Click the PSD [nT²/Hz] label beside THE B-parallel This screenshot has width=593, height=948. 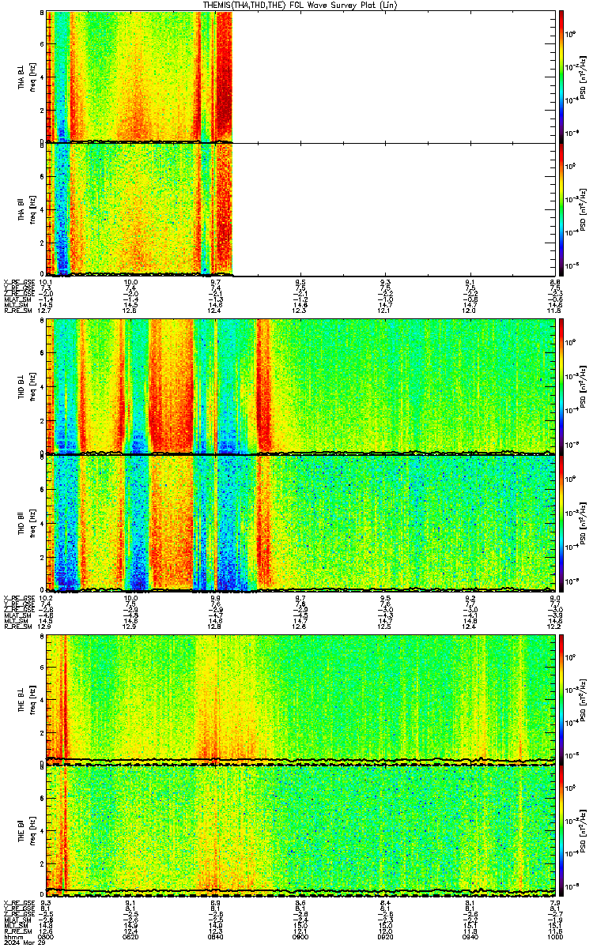point(584,832)
